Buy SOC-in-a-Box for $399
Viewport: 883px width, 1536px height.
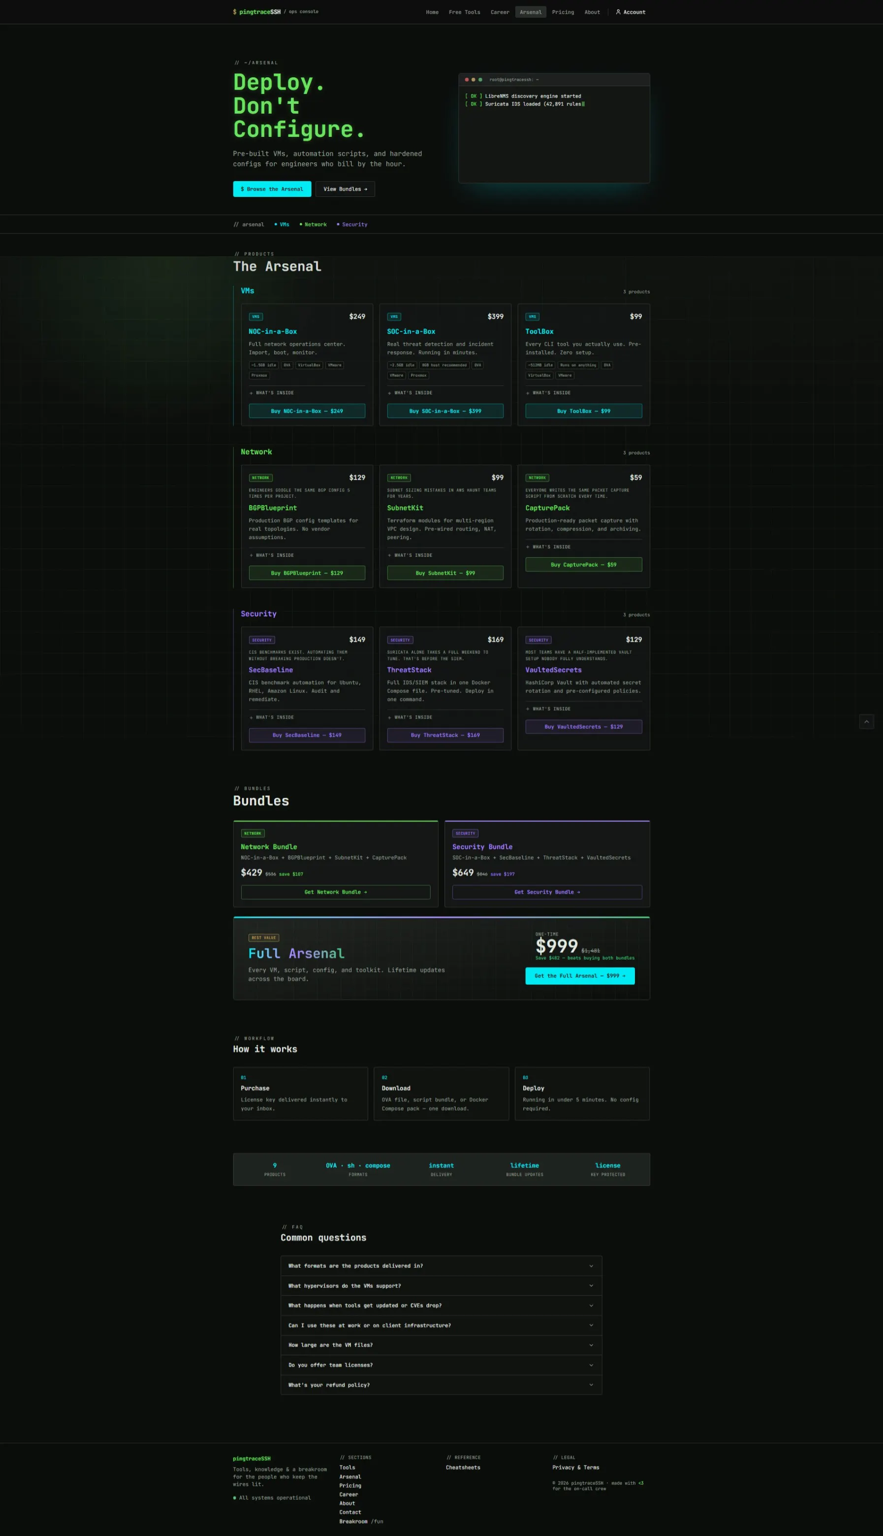[x=445, y=411]
